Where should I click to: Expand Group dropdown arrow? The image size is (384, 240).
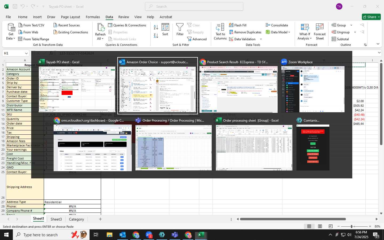pyautogui.click(x=351, y=25)
